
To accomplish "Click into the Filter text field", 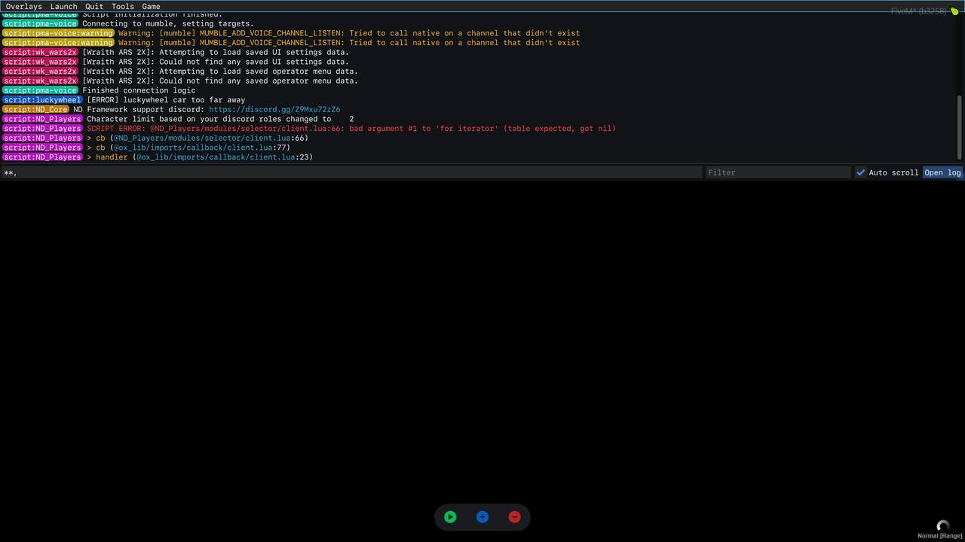I will (x=777, y=172).
